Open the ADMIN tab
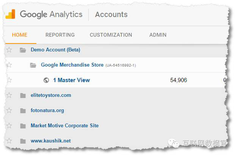 pos(158,35)
